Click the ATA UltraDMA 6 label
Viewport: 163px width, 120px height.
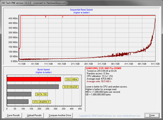click(x=42, y=102)
